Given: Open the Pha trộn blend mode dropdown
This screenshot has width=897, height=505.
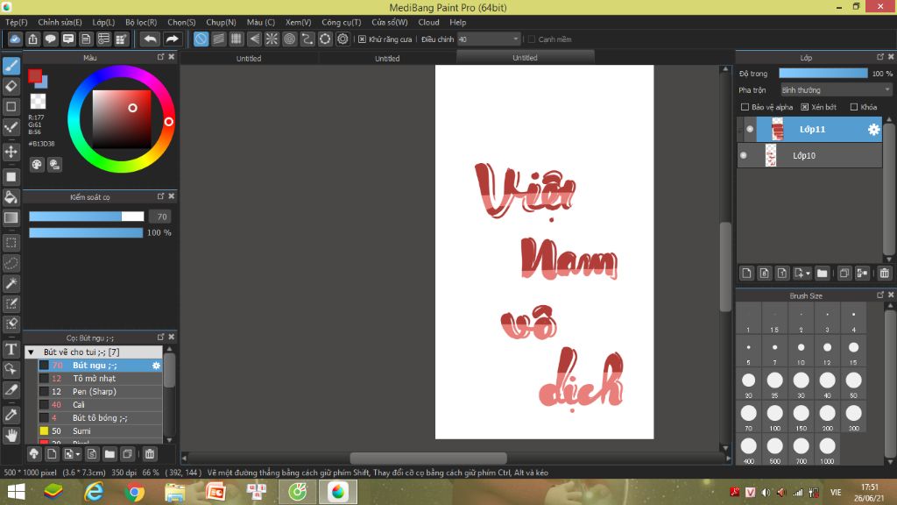Looking at the screenshot, I should coord(836,90).
